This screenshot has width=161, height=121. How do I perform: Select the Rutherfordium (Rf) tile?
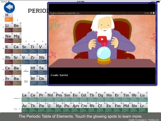click(x=34, y=80)
